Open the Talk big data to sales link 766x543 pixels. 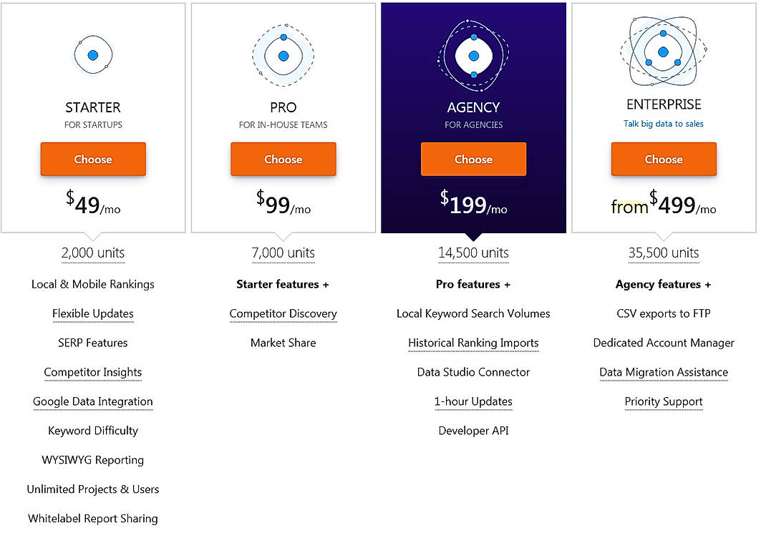point(663,123)
